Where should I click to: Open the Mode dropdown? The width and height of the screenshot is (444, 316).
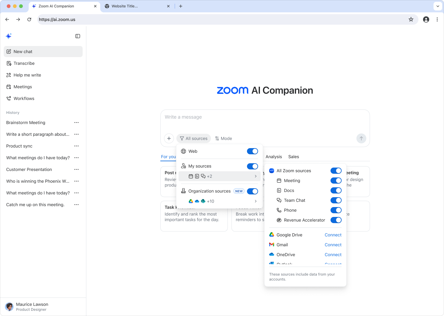pyautogui.click(x=224, y=138)
